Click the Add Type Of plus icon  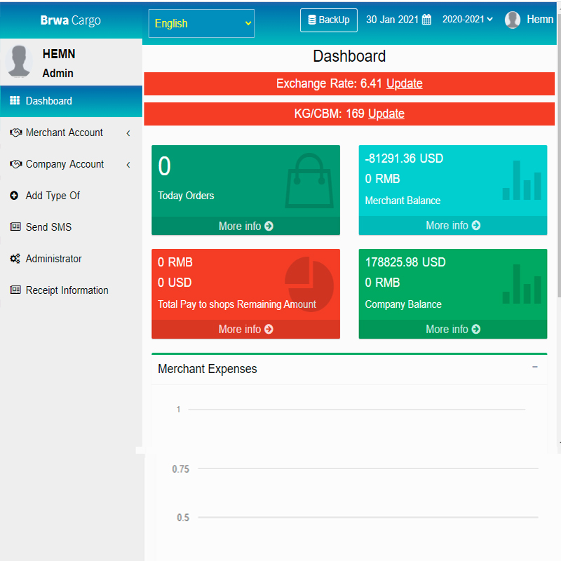click(x=15, y=196)
